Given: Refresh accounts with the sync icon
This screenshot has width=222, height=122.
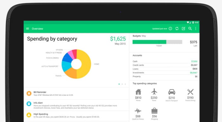Looking at the screenshot, I should click(177, 29).
